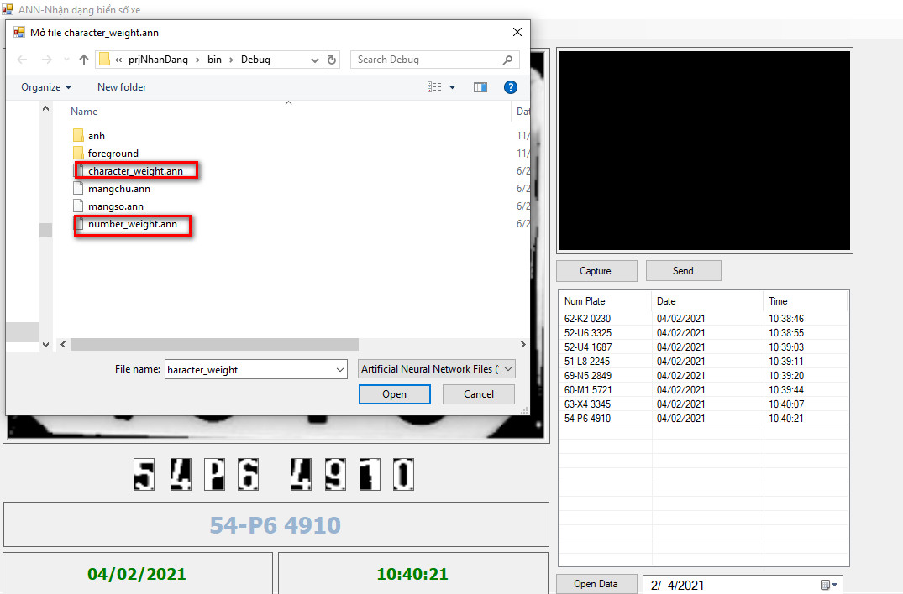Image resolution: width=903 pixels, height=594 pixels.
Task: Close the Mở file dialog
Action: (x=517, y=32)
